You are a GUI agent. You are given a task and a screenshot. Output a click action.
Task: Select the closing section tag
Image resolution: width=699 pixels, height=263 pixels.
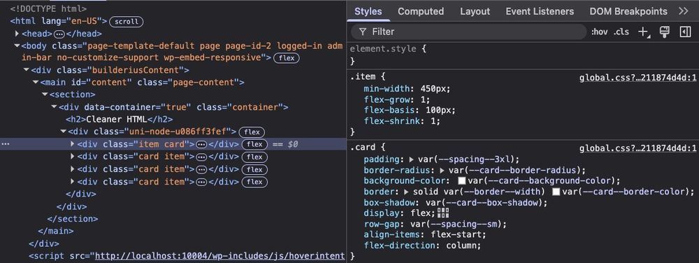coord(72,219)
